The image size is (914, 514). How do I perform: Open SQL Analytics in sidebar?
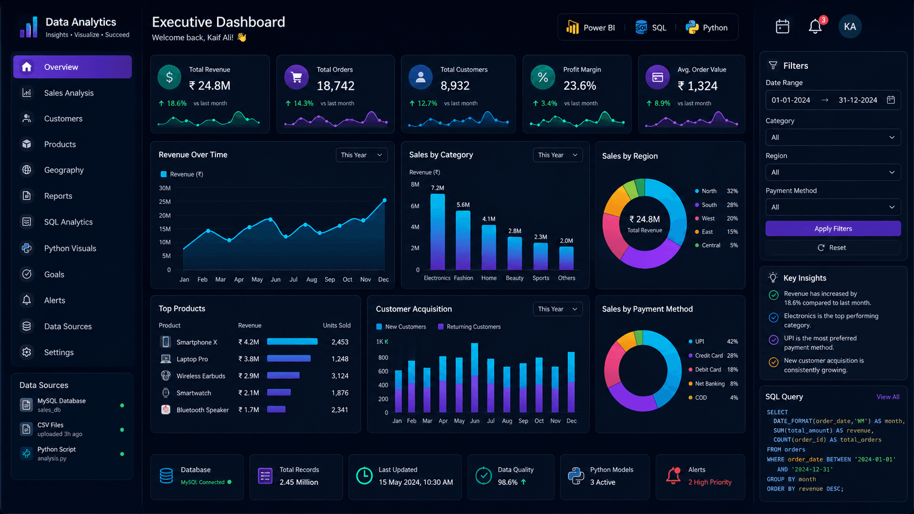click(x=72, y=222)
